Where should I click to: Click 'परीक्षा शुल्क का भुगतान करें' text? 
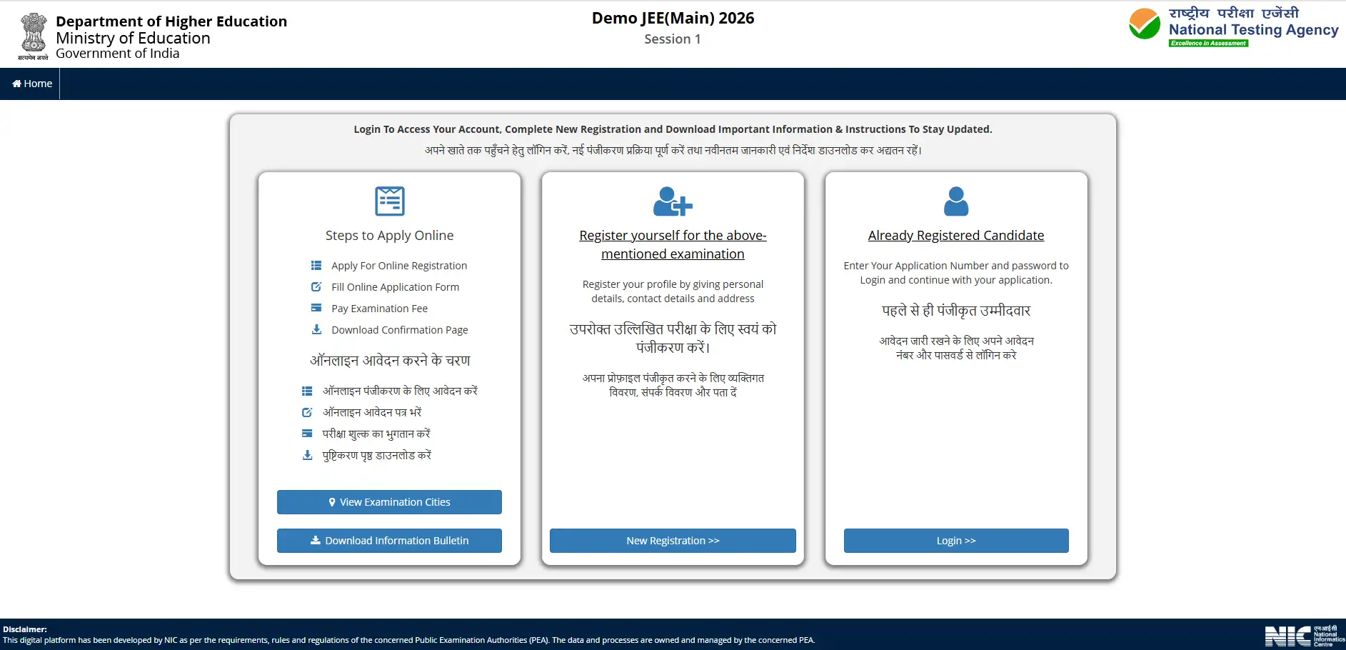click(x=376, y=434)
